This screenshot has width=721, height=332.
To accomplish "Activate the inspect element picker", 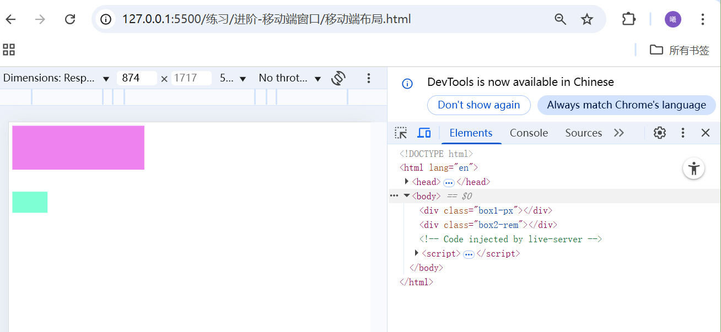I will pyautogui.click(x=401, y=133).
